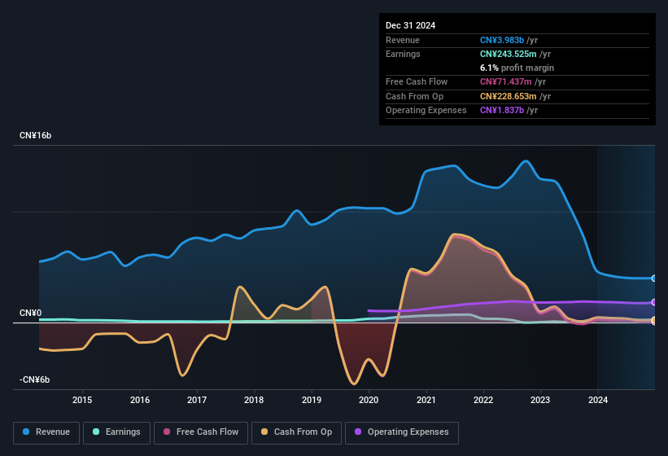668x456 pixels.
Task: Click the 2024 x-axis label
Action: [598, 400]
